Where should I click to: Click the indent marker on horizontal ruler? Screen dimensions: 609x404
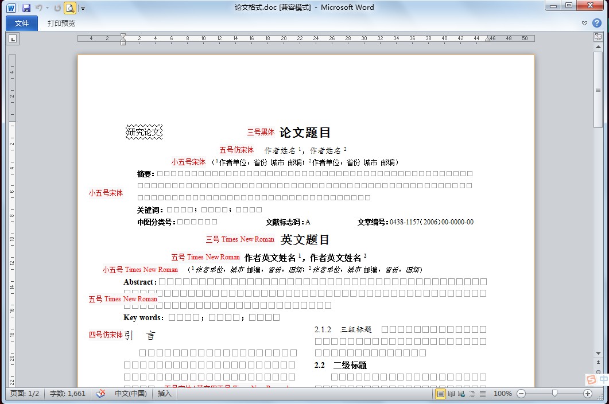tap(123, 39)
